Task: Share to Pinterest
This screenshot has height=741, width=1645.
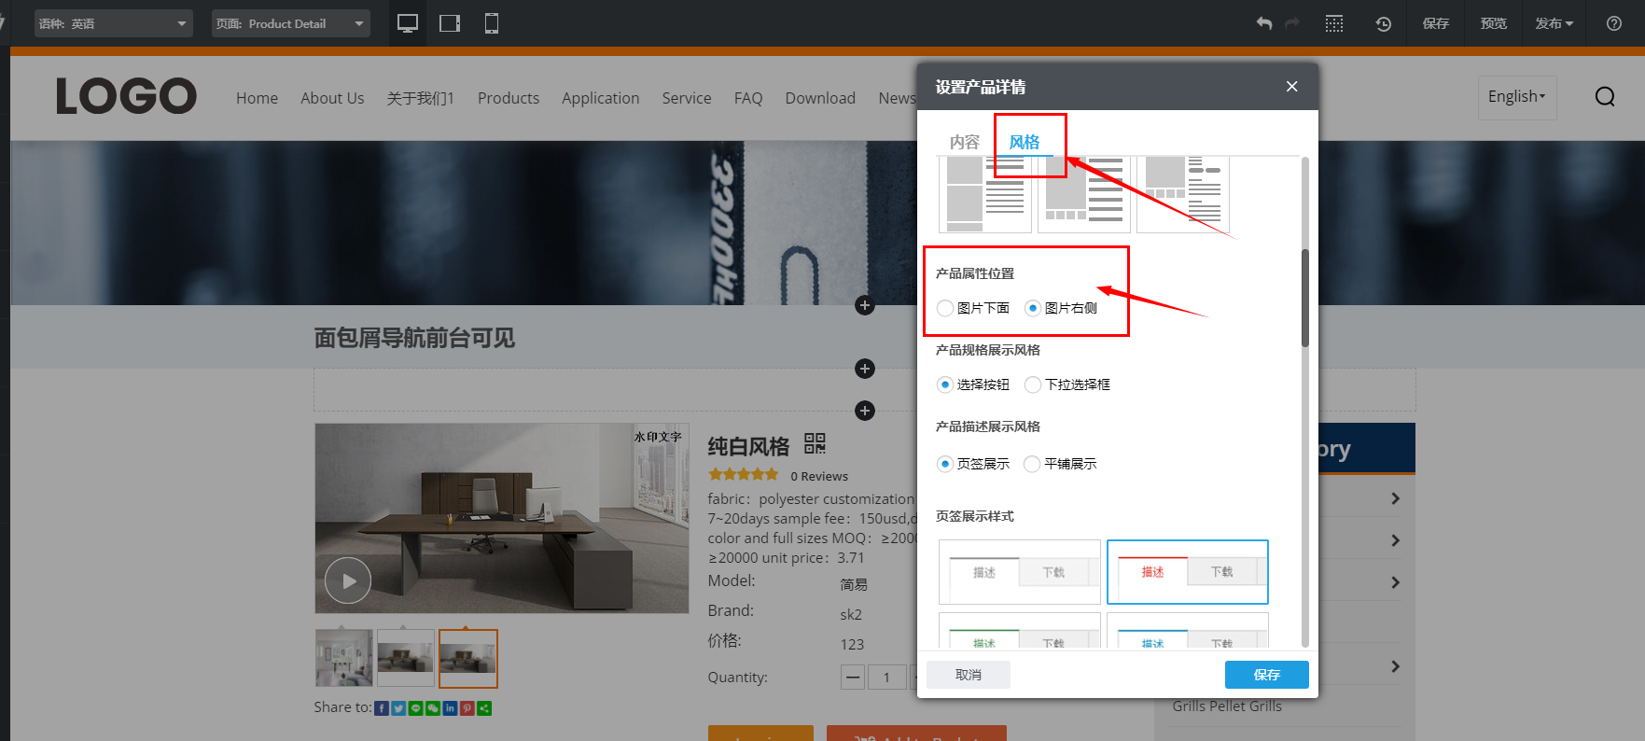Action: (467, 708)
